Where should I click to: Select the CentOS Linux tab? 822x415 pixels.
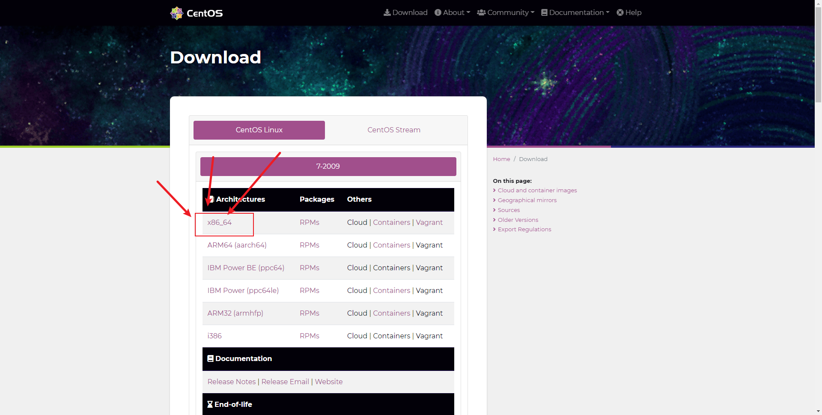259,130
